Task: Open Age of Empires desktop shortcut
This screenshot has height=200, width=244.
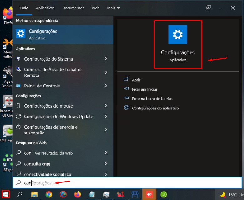Action: pyautogui.click(x=7, y=77)
